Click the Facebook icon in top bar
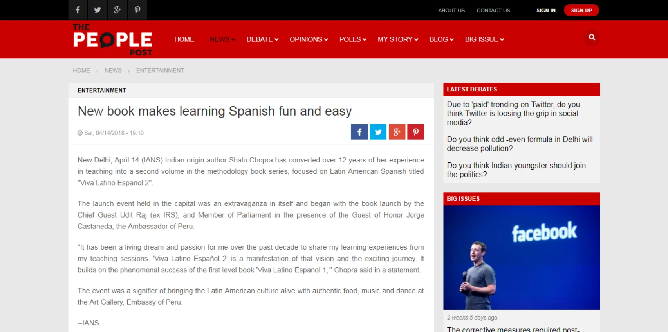 coord(78,10)
